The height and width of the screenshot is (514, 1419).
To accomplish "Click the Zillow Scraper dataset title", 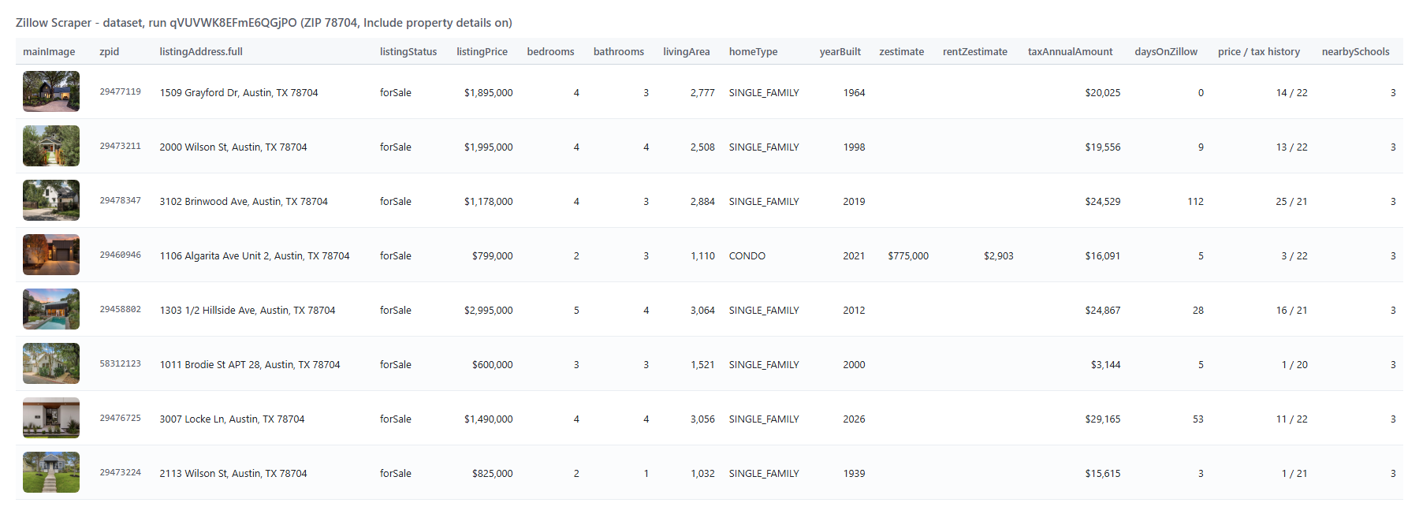I will tap(264, 23).
